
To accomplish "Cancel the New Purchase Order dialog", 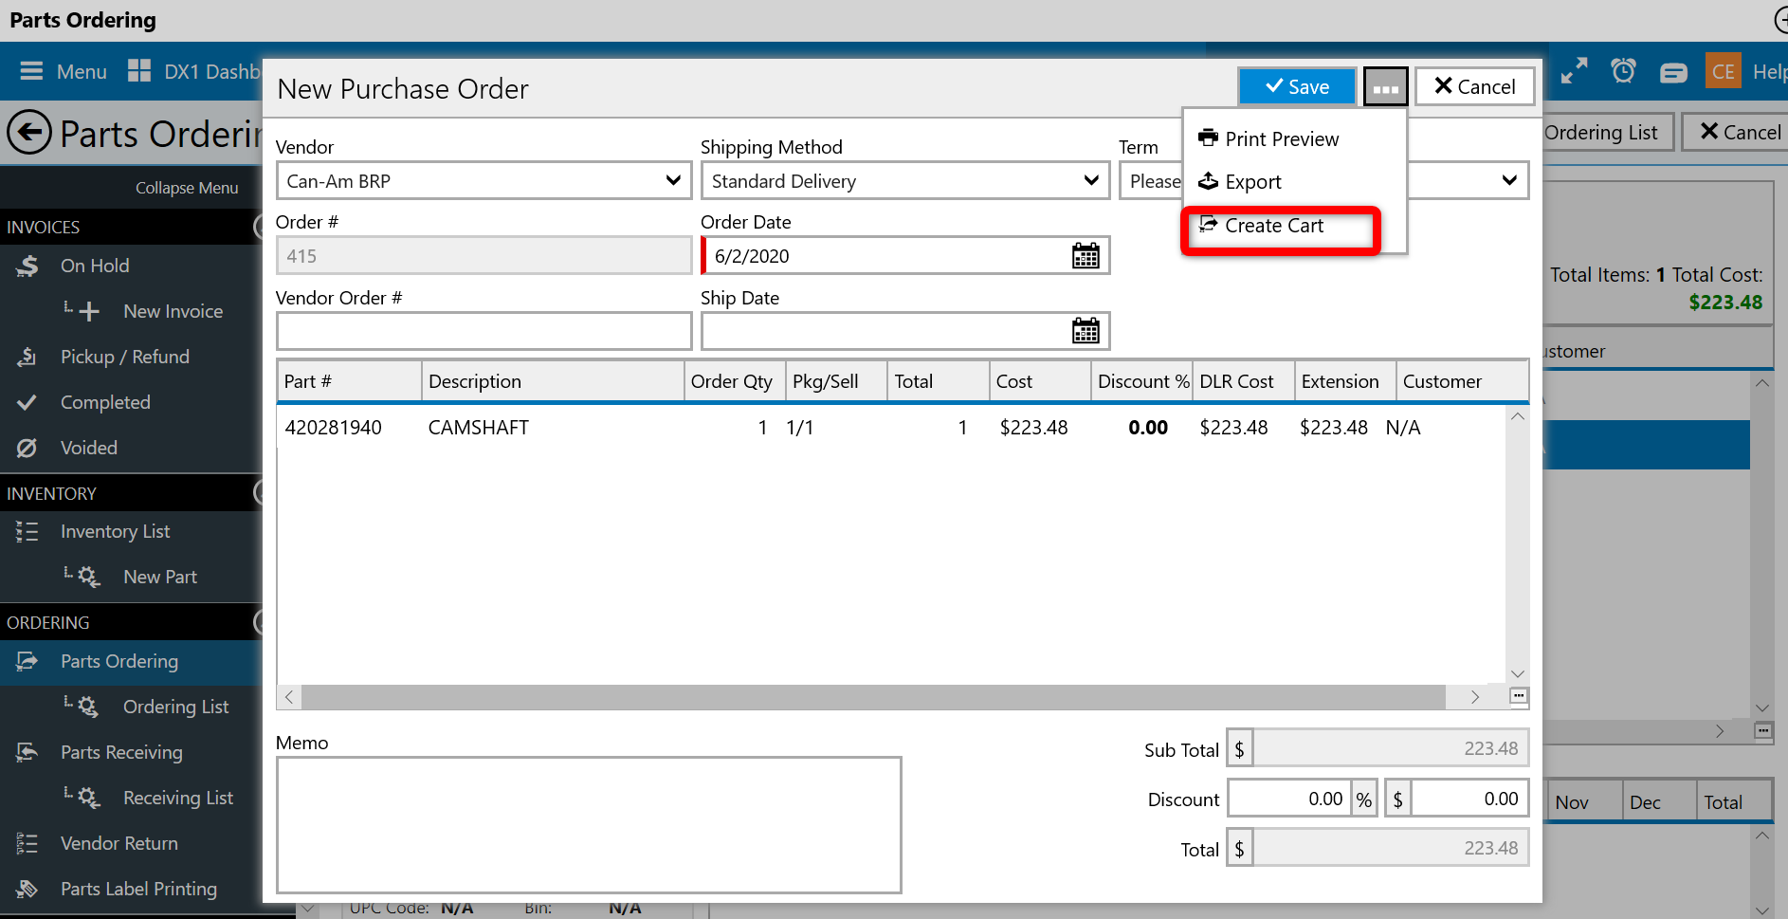I will (1474, 86).
